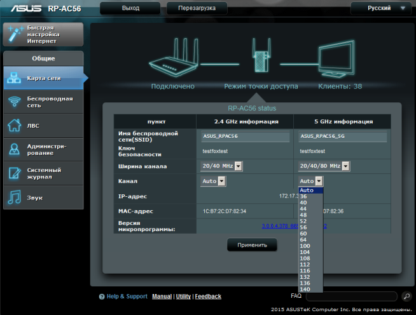This screenshot has height=315, width=416.
Task: Edit the 5 GHz SSID field ASUS_RPAC56_5G
Action: pyautogui.click(x=342, y=137)
